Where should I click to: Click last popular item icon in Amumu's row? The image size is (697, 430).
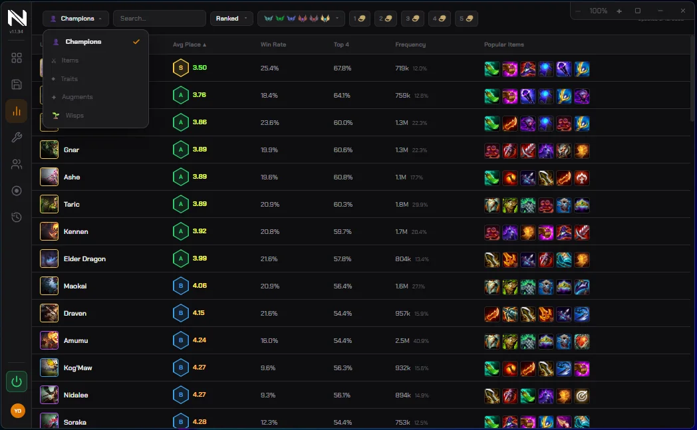click(581, 341)
